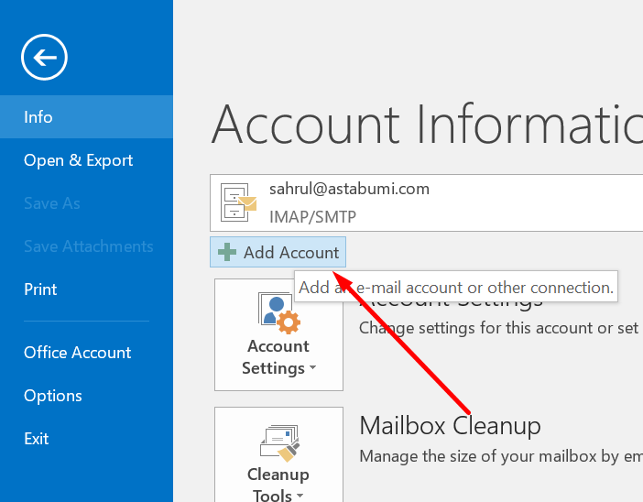Click the back arrow circle icon
This screenshot has height=502, width=643.
[45, 59]
